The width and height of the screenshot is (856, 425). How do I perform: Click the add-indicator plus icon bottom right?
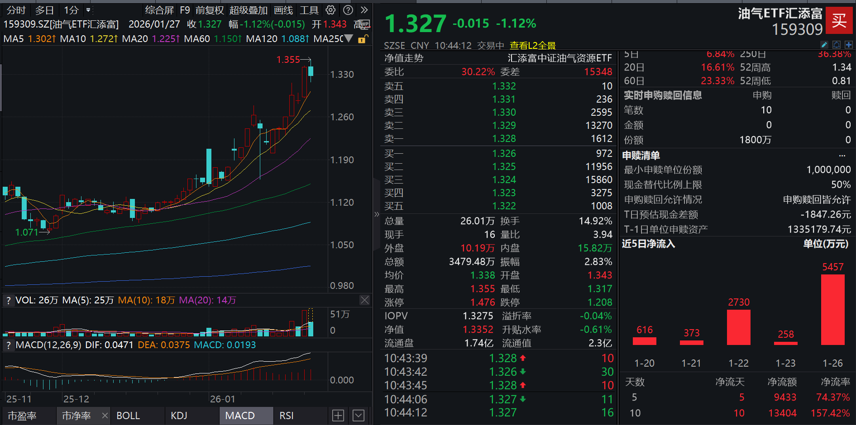click(x=338, y=415)
